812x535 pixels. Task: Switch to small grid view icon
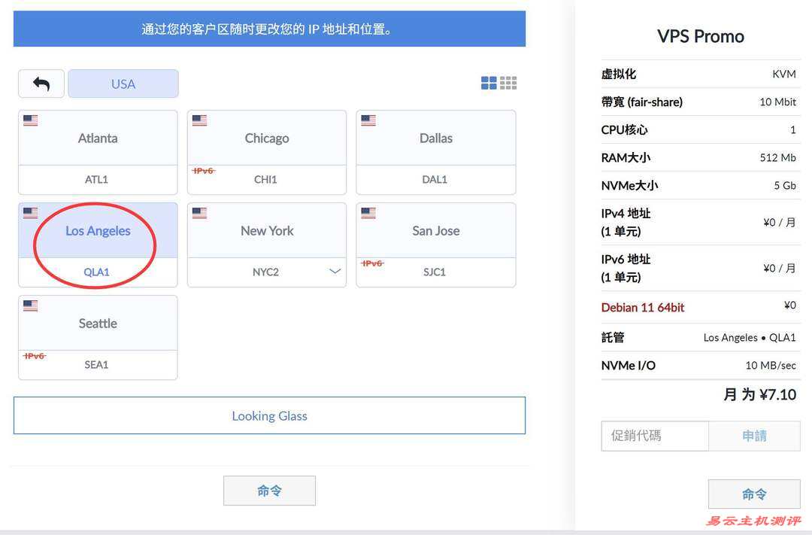pyautogui.click(x=508, y=84)
